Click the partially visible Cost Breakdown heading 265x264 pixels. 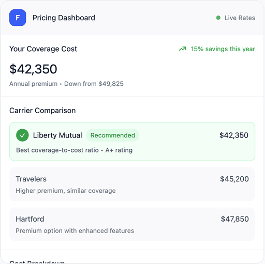[37, 262]
